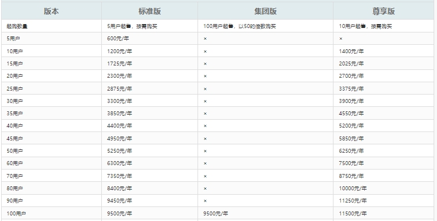Select the 60用户 row label

point(15,163)
